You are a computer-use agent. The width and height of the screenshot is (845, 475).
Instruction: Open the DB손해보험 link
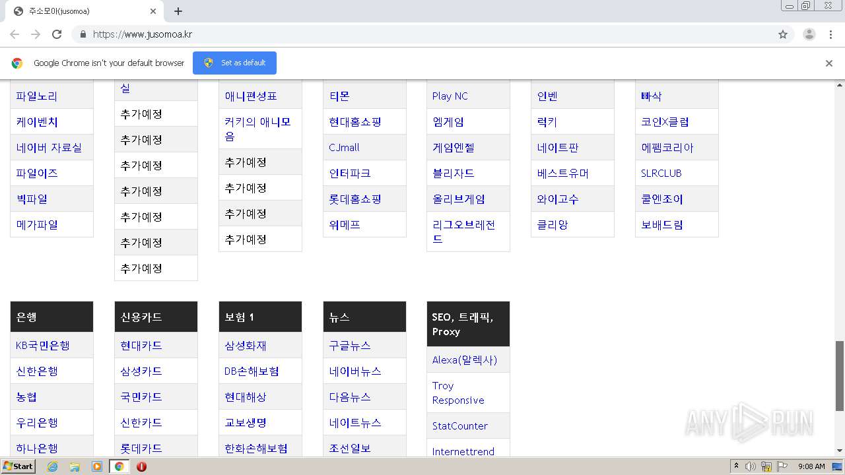coord(252,371)
